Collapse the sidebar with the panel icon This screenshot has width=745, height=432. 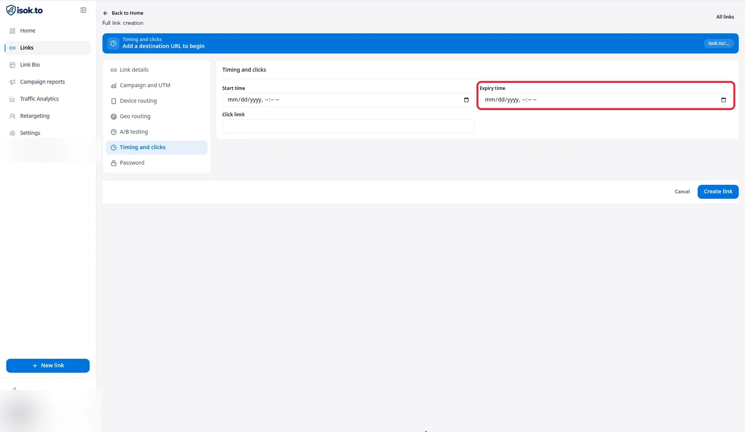[x=83, y=10]
